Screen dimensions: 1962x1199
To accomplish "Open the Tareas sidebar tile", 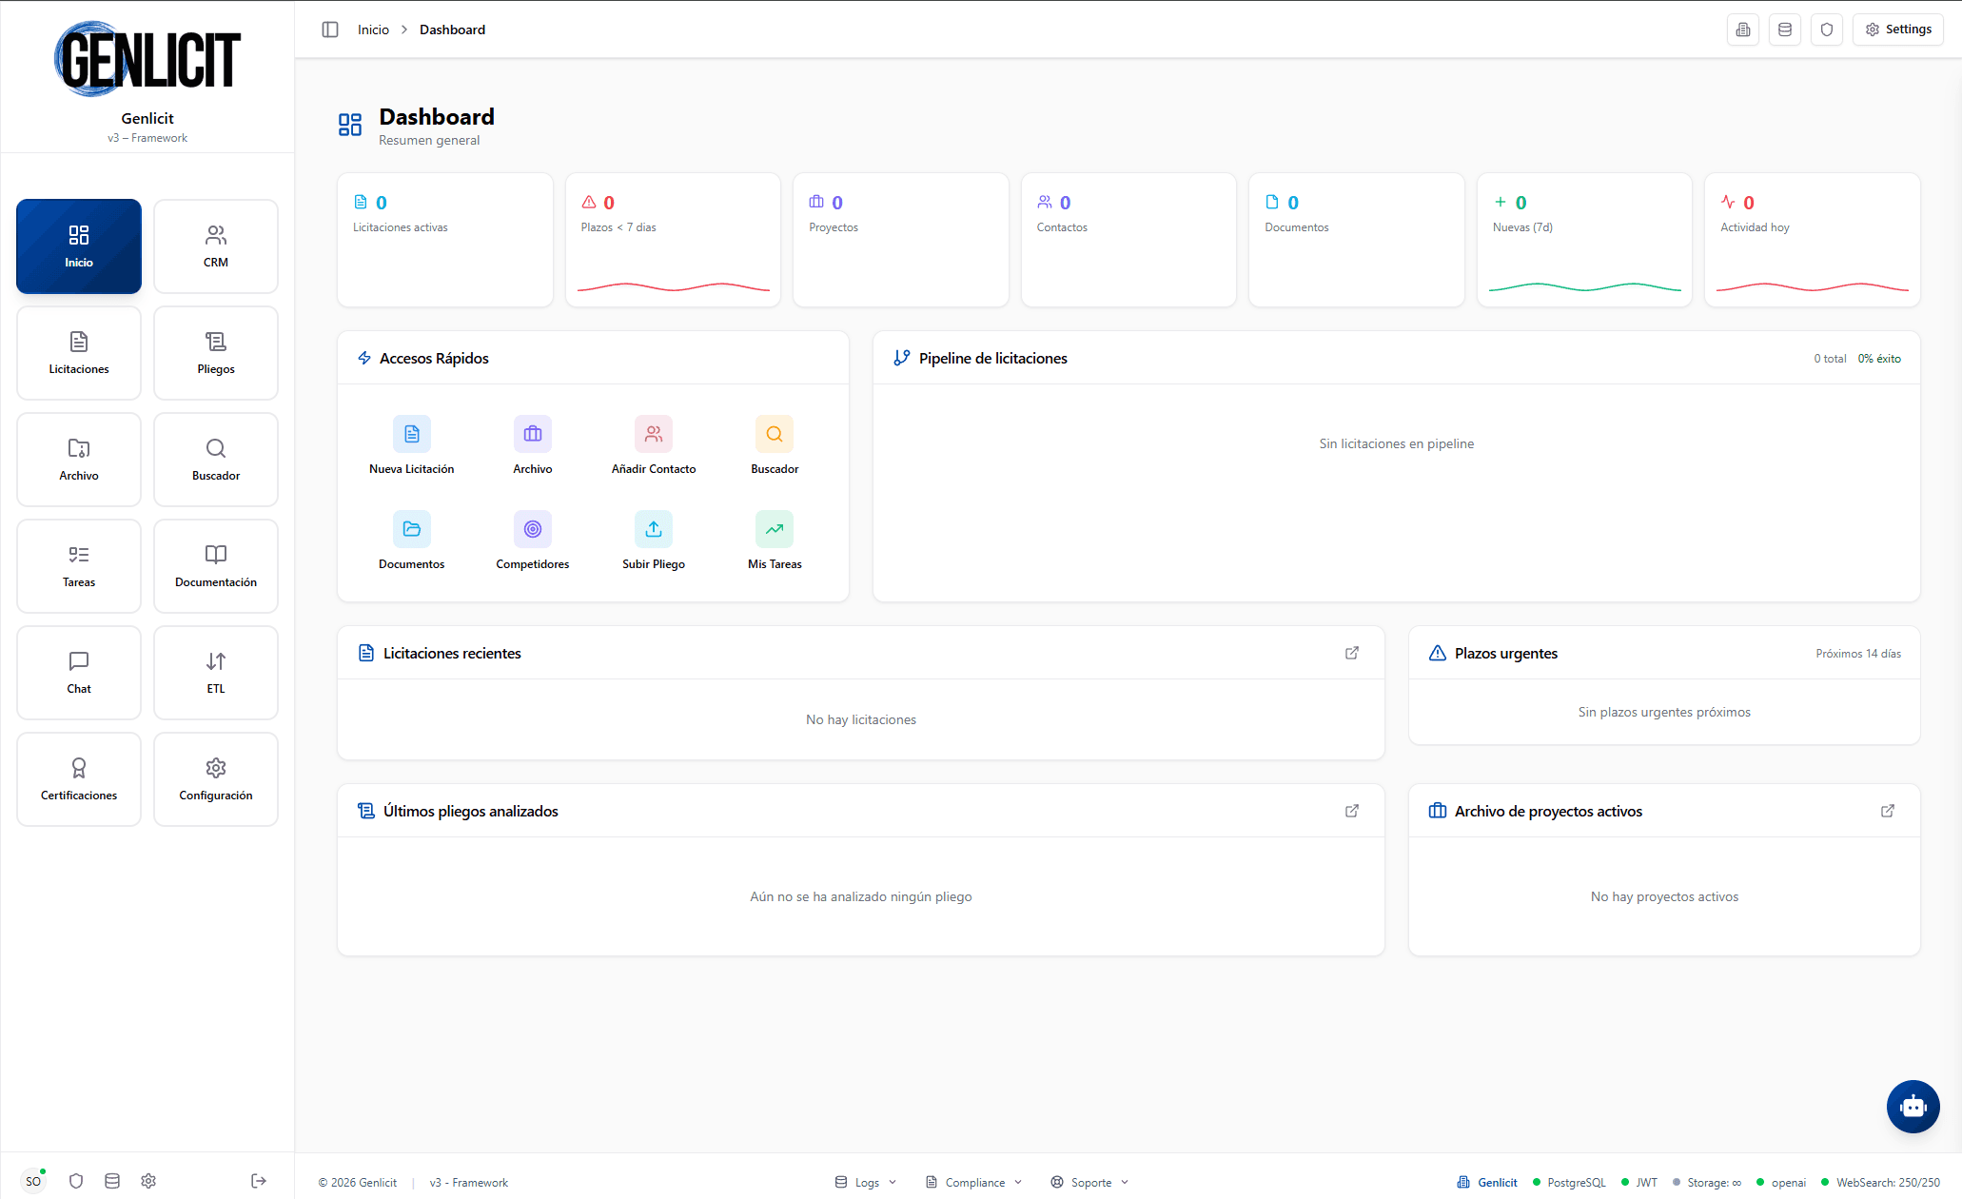I will [x=79, y=566].
